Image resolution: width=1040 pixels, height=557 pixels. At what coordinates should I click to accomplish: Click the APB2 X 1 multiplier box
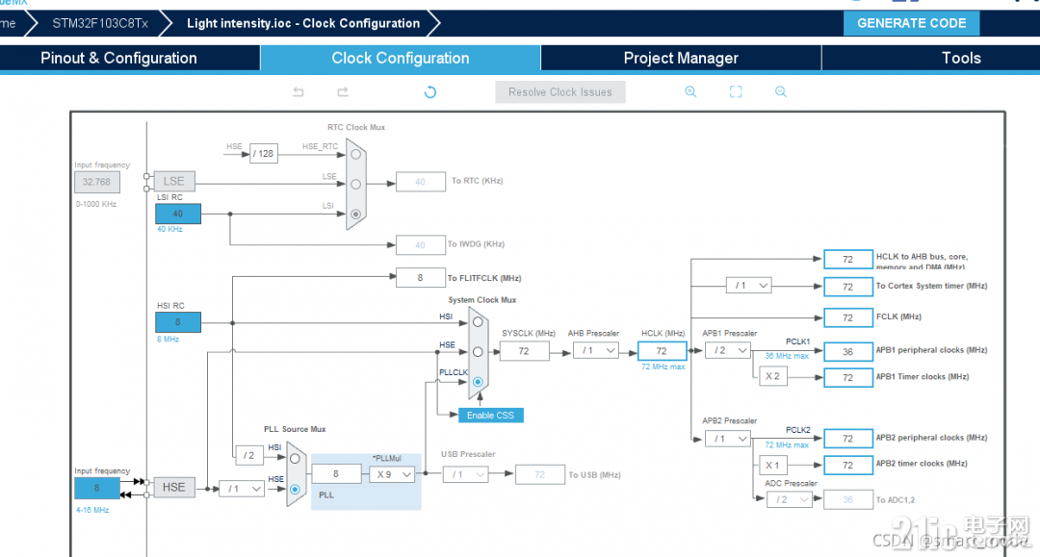point(772,465)
